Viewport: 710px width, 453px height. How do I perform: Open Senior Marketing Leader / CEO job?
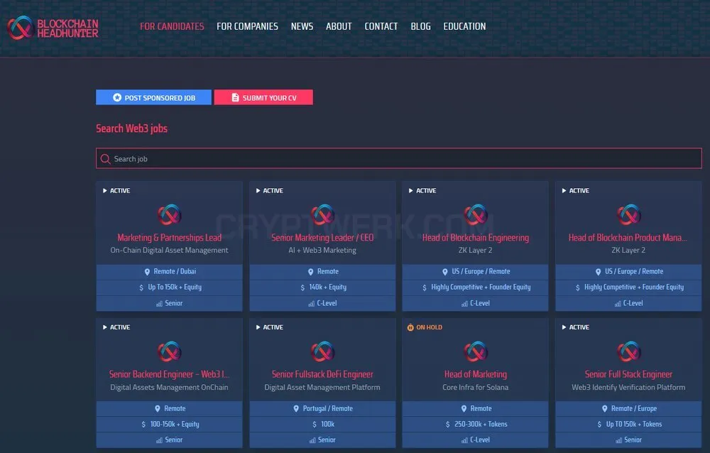point(322,238)
